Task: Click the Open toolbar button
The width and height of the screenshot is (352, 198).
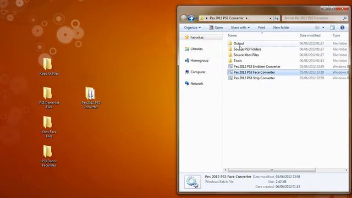Action: 216,28
